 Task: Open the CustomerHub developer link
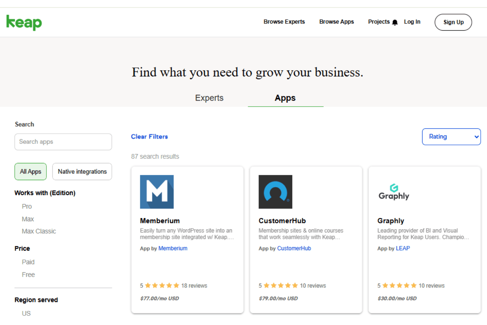294,248
